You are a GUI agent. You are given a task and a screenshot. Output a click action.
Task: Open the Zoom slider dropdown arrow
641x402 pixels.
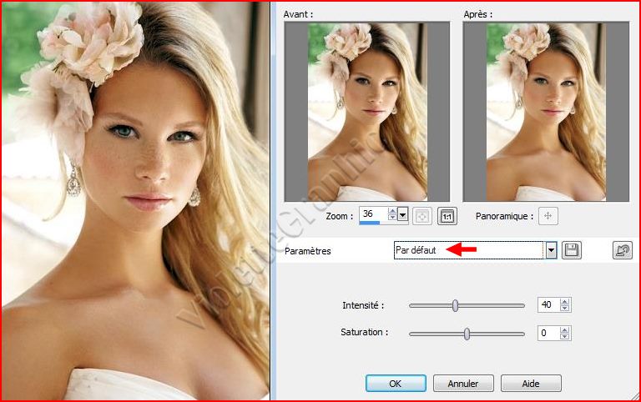(404, 216)
